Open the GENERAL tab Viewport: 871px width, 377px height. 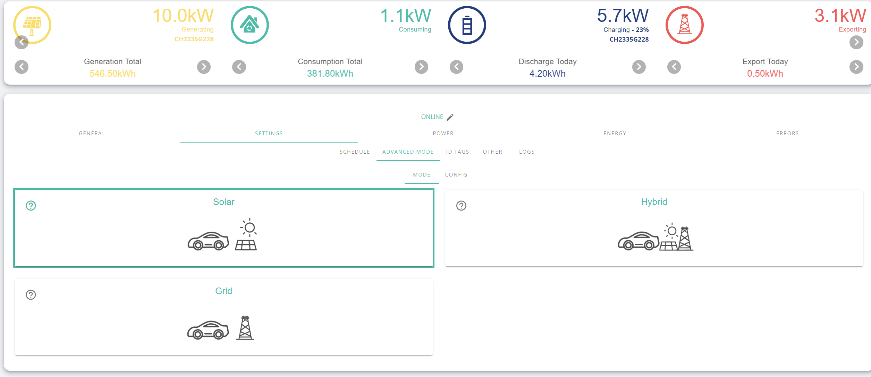pyautogui.click(x=92, y=134)
